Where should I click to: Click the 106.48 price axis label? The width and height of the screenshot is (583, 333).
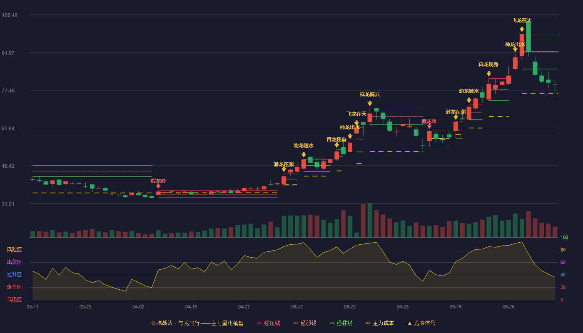[x=10, y=15]
